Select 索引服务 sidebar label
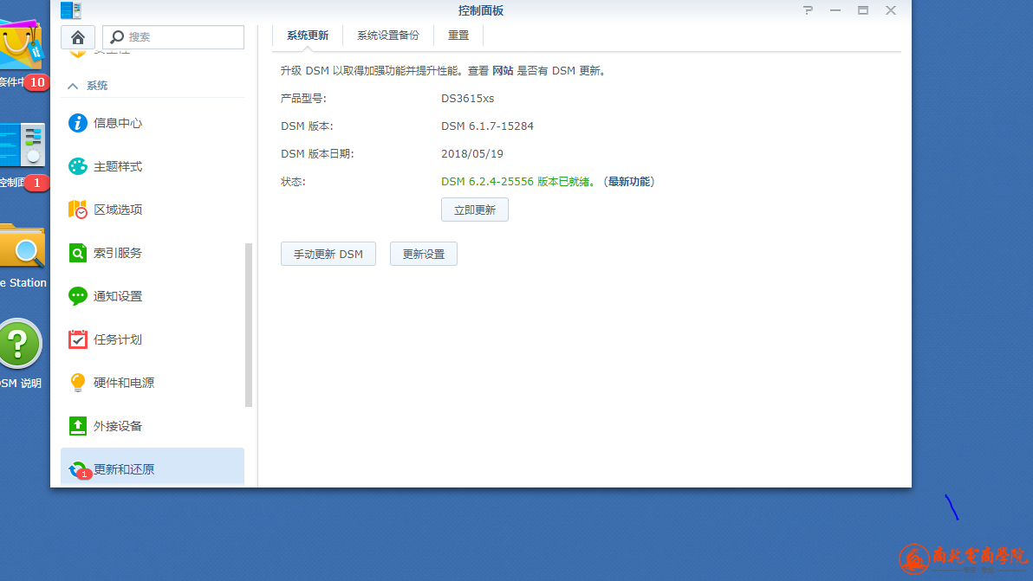The height and width of the screenshot is (581, 1033). [x=118, y=253]
